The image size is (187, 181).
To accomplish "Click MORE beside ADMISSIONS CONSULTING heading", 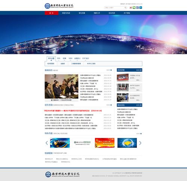I will click(x=109, y=105).
